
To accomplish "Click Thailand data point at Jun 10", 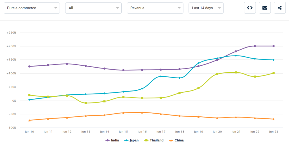I will click(x=29, y=95).
